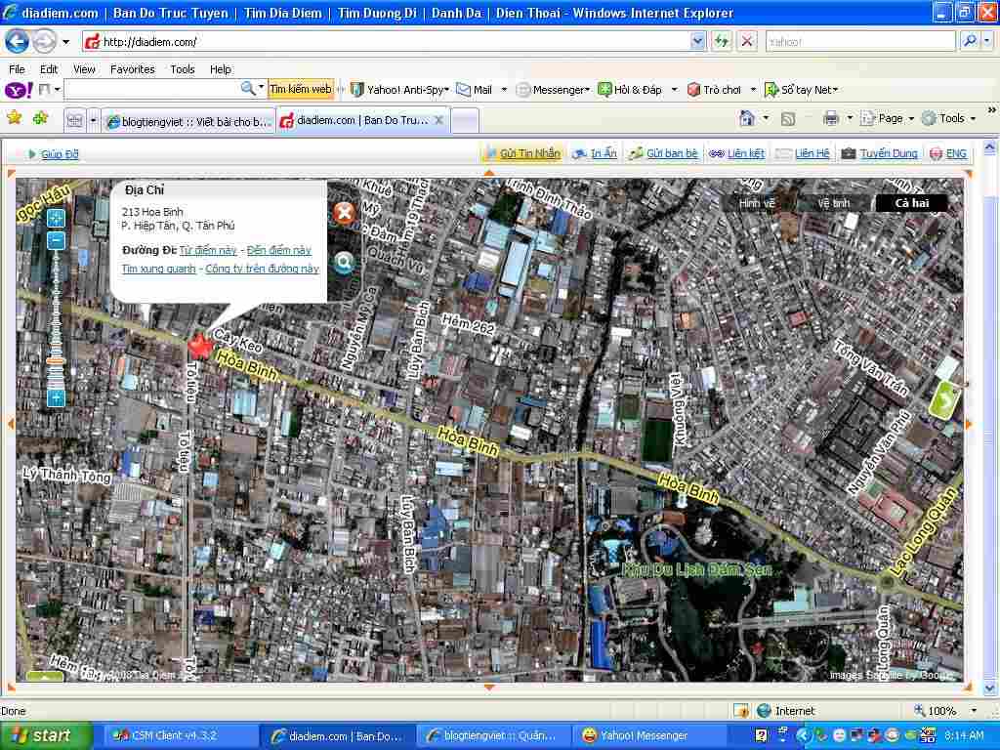Viewport: 1000px width, 750px height.
Task: Click the minus button above the zoom slider
Action: (x=56, y=240)
